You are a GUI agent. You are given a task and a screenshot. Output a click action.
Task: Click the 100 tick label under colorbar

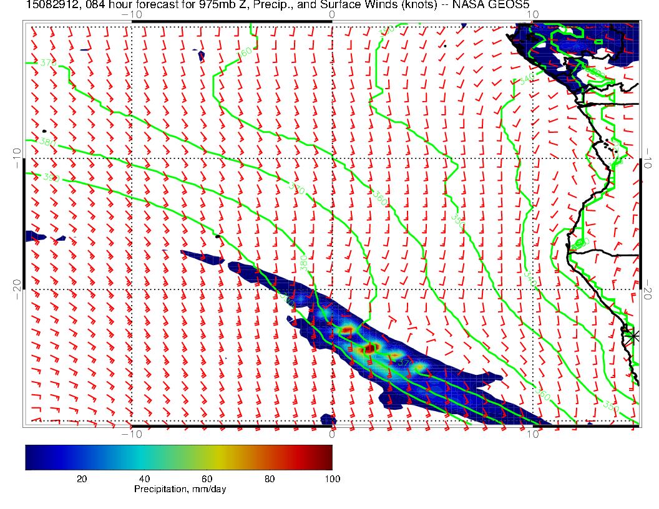332,478
